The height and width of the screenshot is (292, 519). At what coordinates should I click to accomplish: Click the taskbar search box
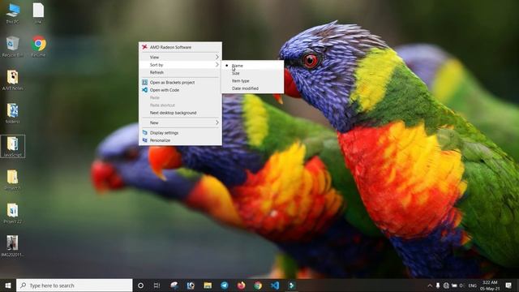[75, 286]
